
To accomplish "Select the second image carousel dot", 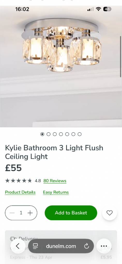I will click(49, 134).
